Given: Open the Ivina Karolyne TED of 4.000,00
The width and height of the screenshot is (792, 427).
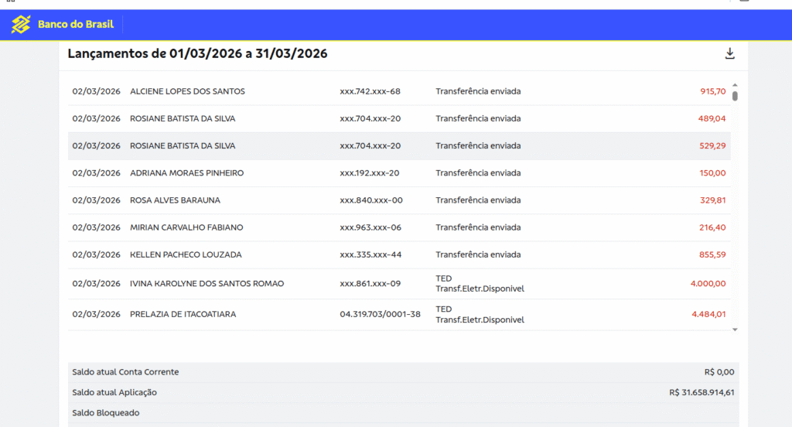Looking at the screenshot, I should coord(399,284).
